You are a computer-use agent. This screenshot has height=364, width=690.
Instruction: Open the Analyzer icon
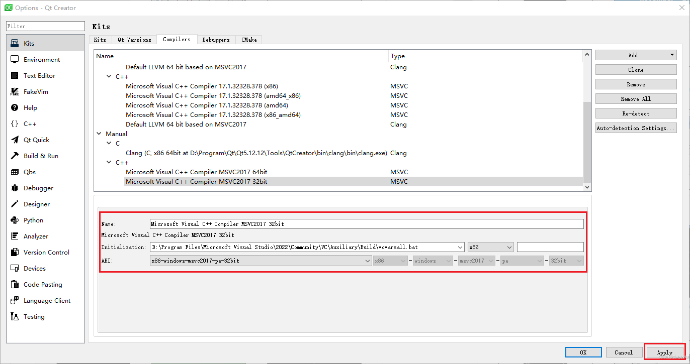tap(15, 236)
